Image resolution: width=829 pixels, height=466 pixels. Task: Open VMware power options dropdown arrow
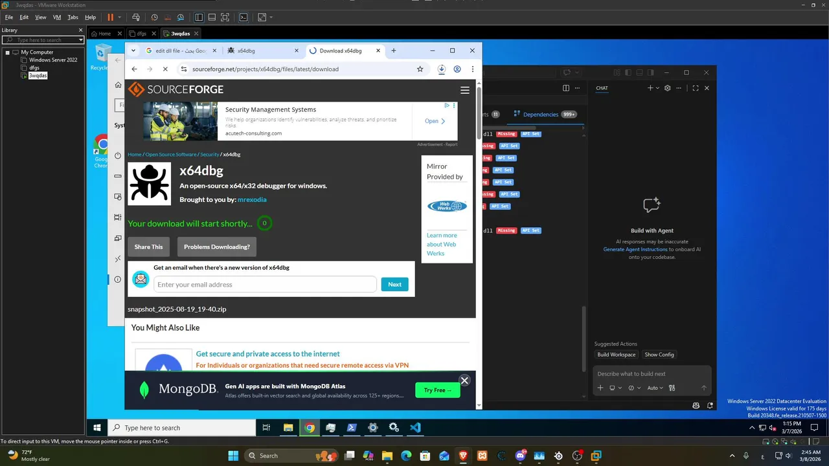tap(121, 17)
